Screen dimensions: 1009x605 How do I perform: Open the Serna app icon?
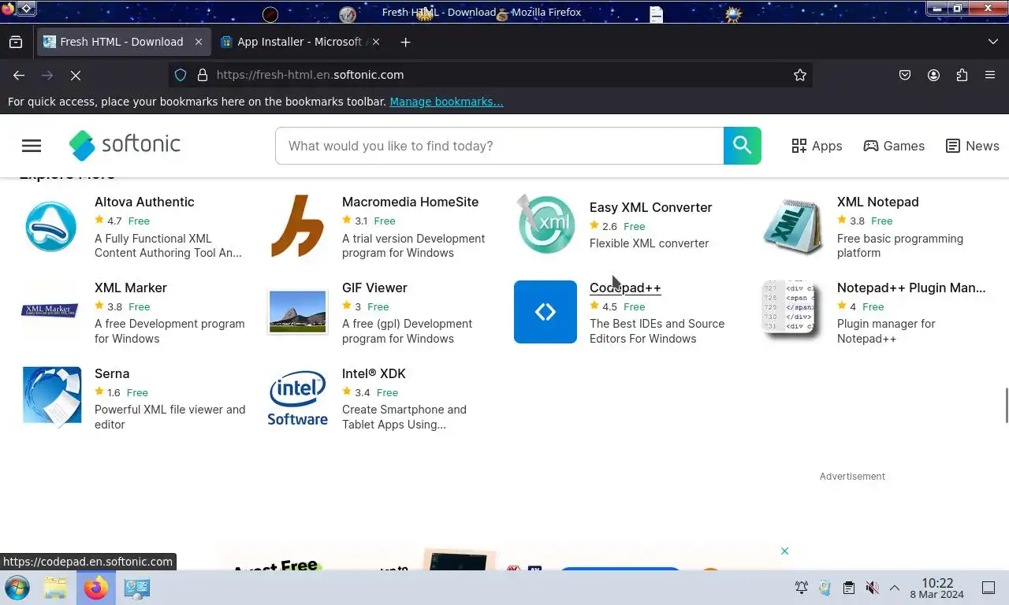[x=51, y=397]
